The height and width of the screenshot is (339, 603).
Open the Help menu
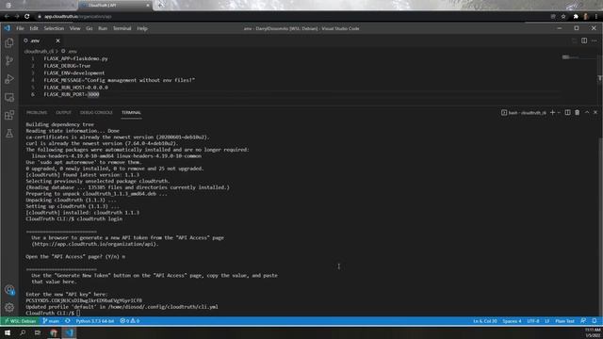142,28
